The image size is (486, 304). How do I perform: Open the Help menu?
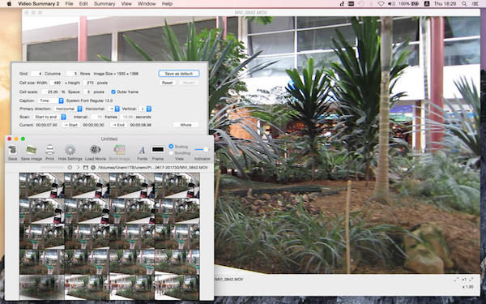pos(167,4)
